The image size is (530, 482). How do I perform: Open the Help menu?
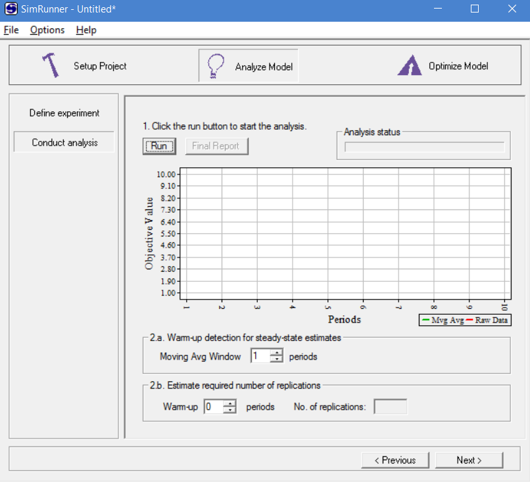[86, 30]
